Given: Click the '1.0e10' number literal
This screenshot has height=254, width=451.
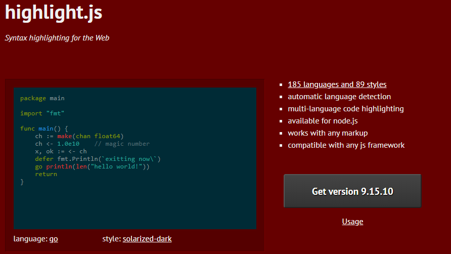Looking at the screenshot, I should coord(68,144).
